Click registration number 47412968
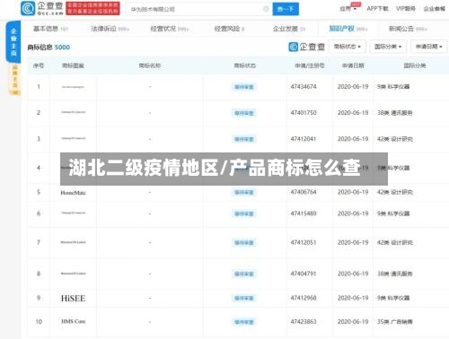Screen dimensions: 449x339 [x=304, y=298]
